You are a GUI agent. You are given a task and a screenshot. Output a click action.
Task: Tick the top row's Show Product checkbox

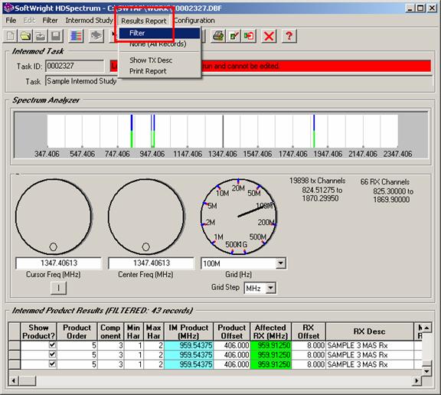tap(52, 344)
